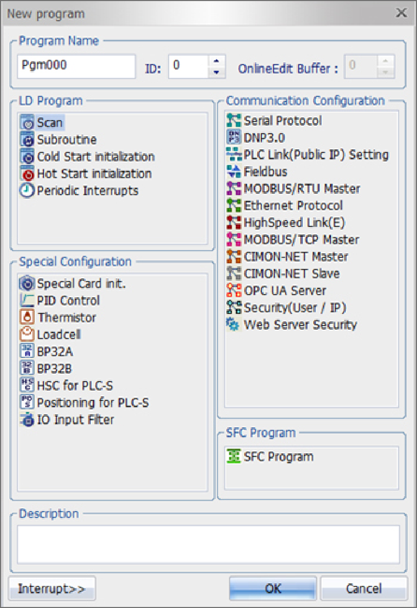Select the Hot Start initialization icon
The image size is (417, 608).
click(x=27, y=174)
